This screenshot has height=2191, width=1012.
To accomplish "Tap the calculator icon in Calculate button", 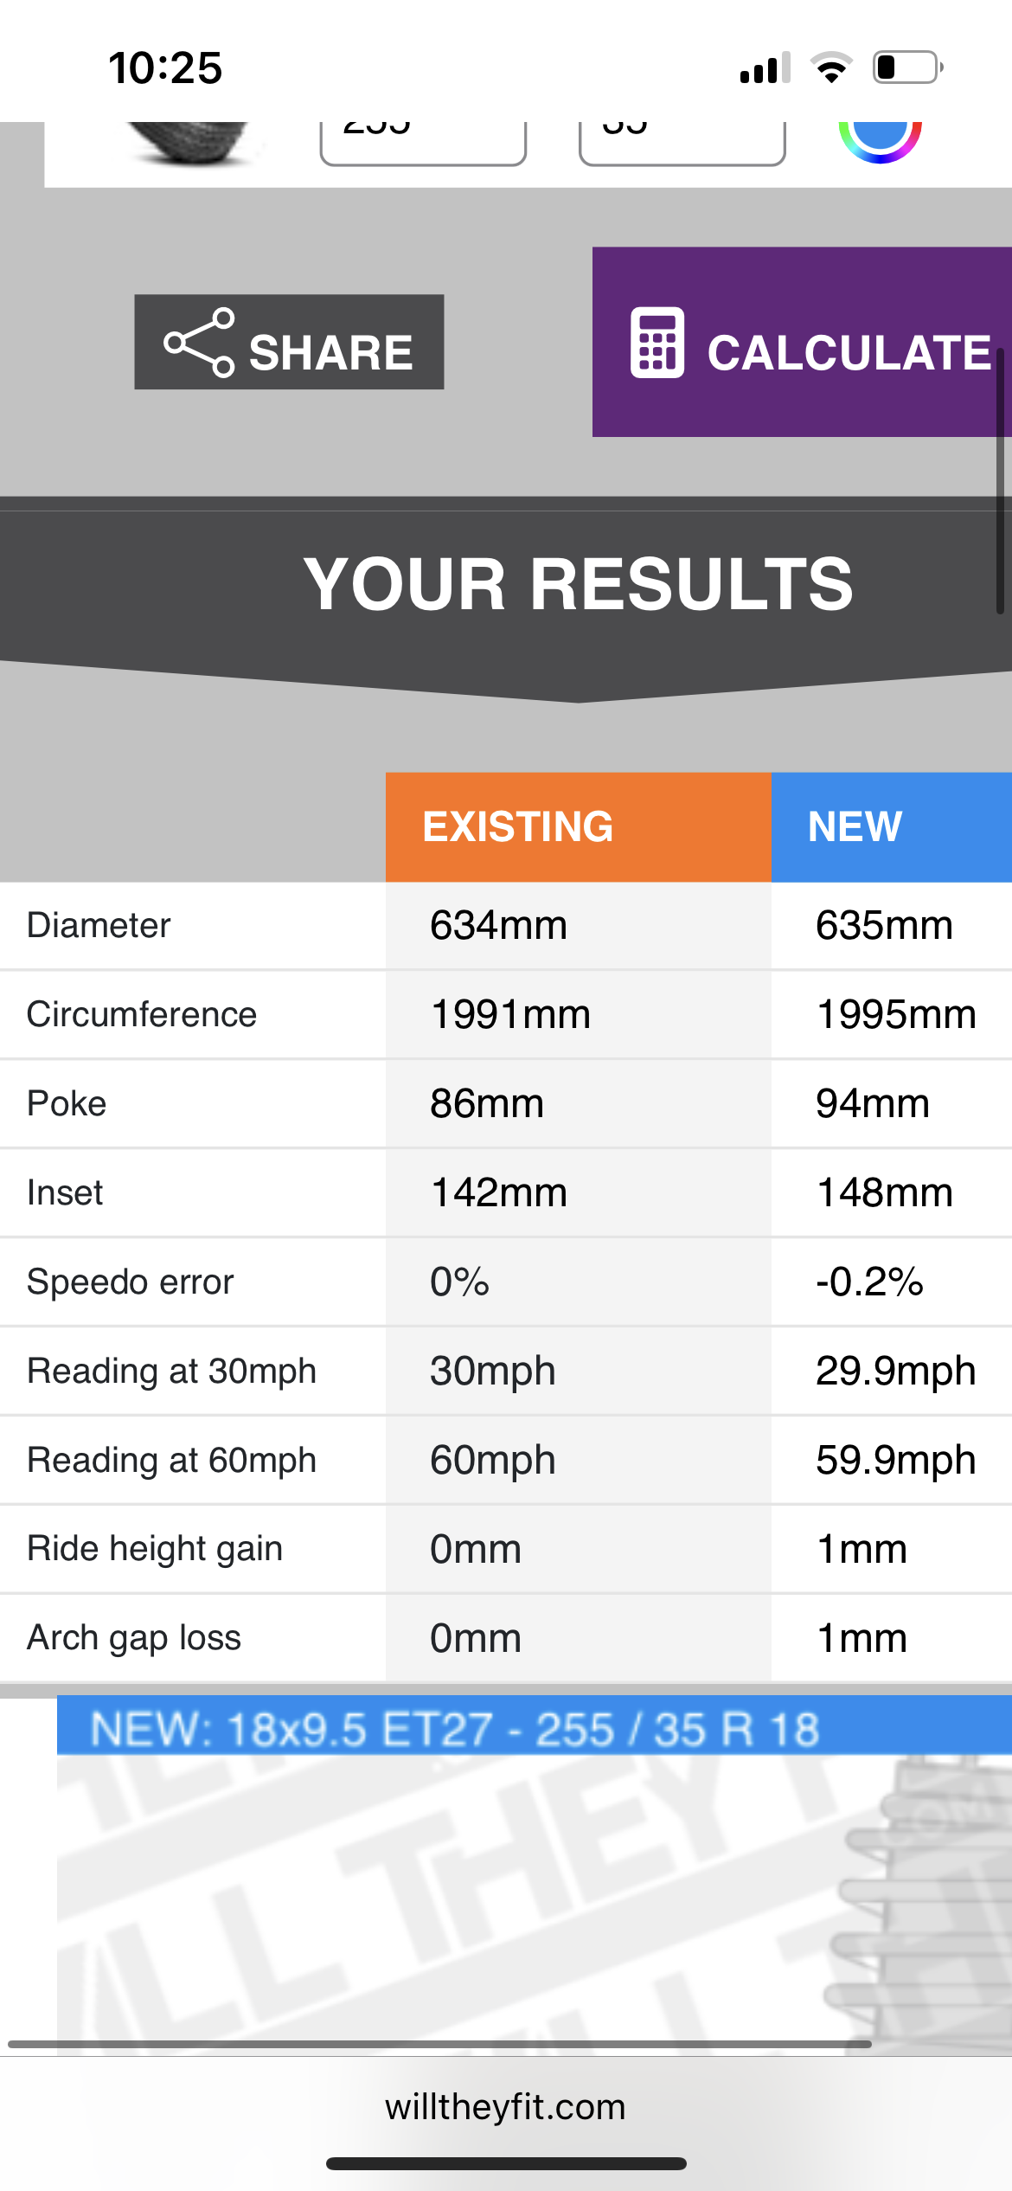I will tap(657, 343).
